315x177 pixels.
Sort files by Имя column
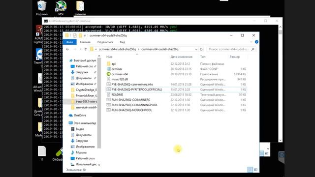[109, 57]
